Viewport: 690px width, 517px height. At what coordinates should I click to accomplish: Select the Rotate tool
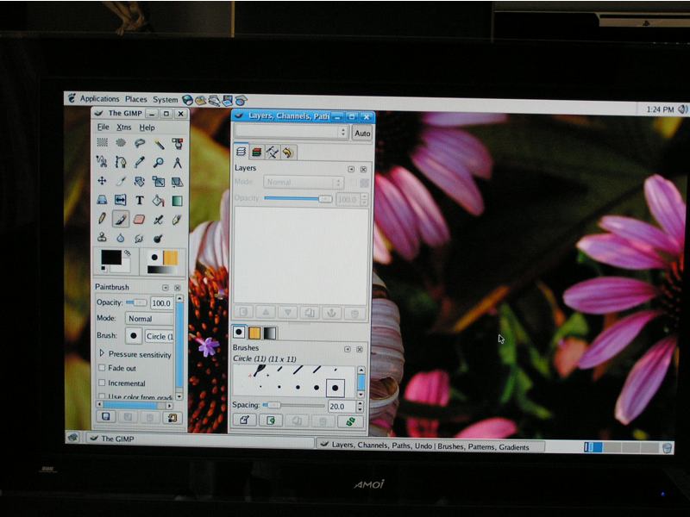click(x=140, y=182)
